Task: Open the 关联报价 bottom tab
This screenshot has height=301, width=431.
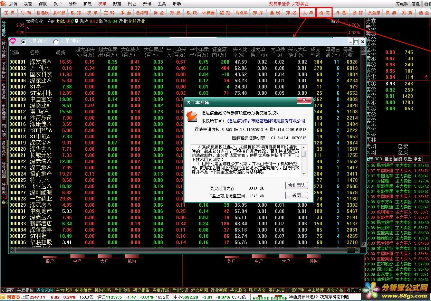Action: [x=26, y=290]
